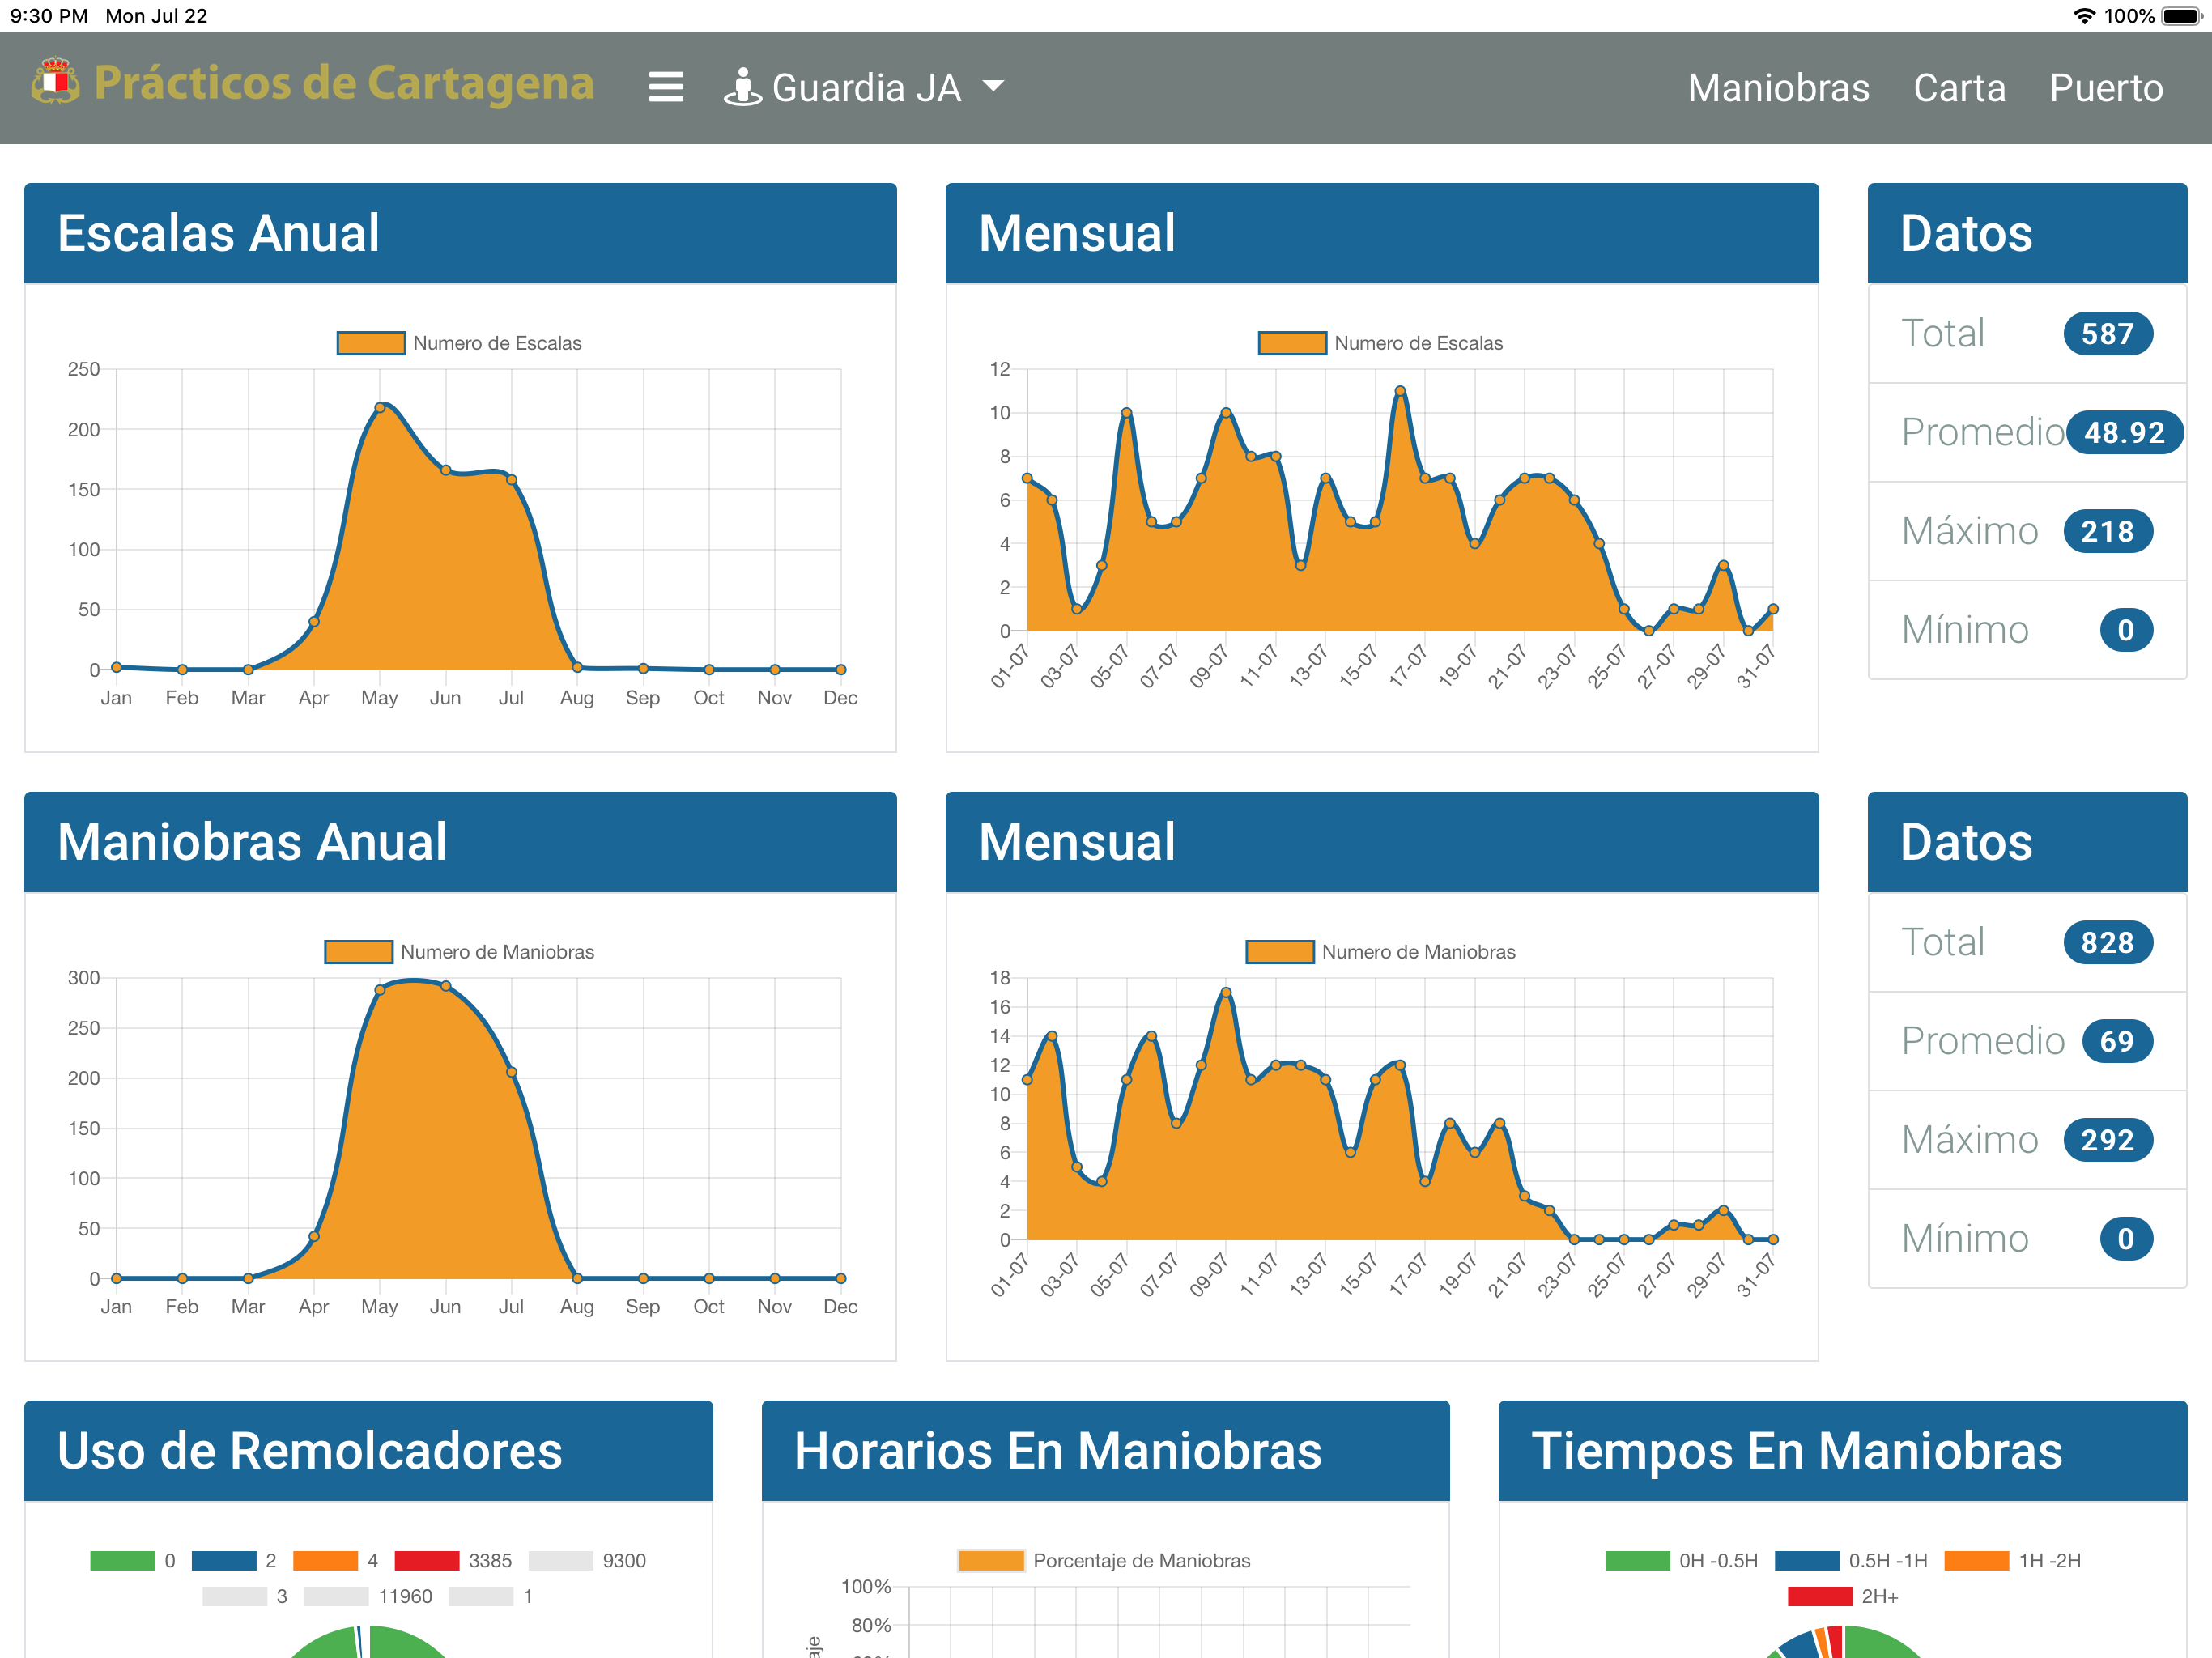Toggle Numero de Maniobras legend in Maniobras Anual

pos(459,952)
